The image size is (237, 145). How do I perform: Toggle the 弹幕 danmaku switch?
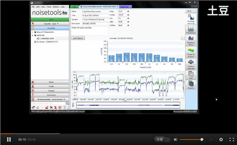tap(162, 139)
